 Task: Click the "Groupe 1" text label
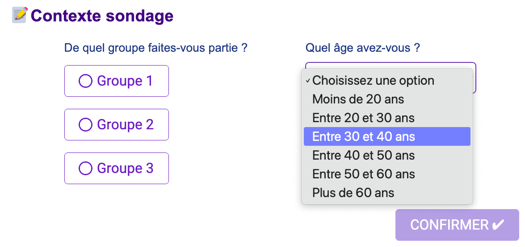pyautogui.click(x=125, y=81)
